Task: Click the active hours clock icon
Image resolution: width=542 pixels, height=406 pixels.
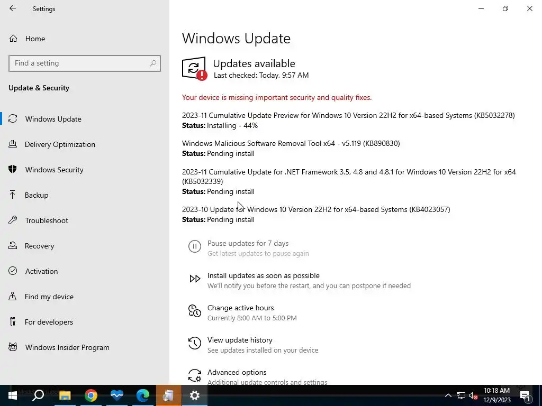Action: click(x=195, y=311)
